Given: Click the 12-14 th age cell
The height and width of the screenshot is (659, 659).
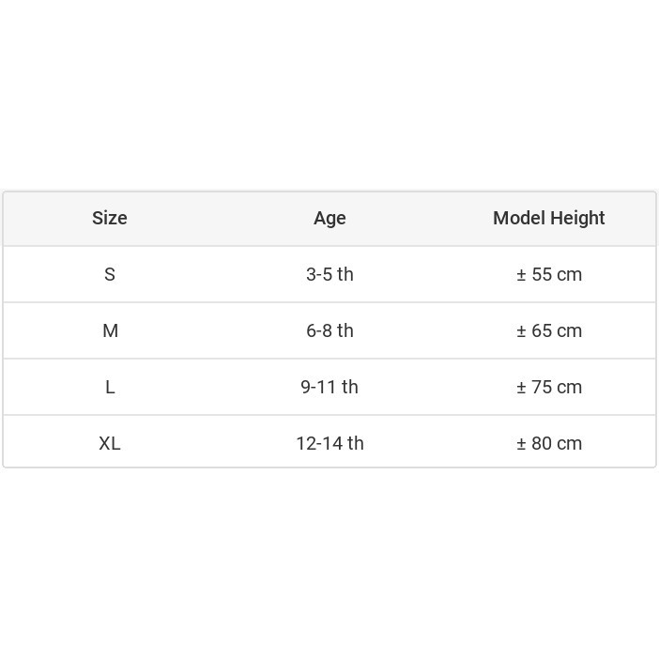Looking at the screenshot, I should pyautogui.click(x=329, y=443).
